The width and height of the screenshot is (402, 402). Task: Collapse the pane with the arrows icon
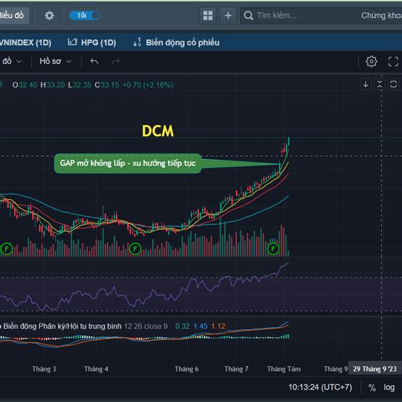[x=379, y=84]
